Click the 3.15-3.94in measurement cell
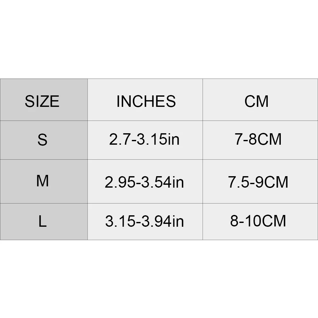318x318 pixels. click(144, 221)
